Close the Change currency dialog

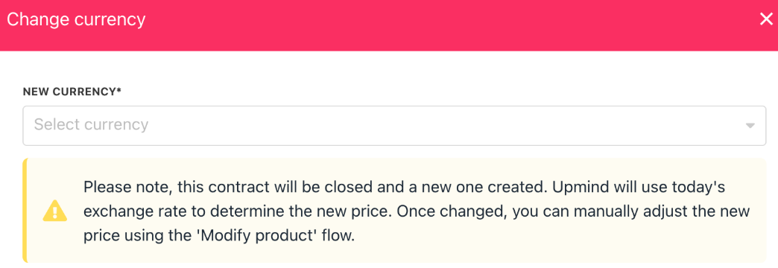766,20
